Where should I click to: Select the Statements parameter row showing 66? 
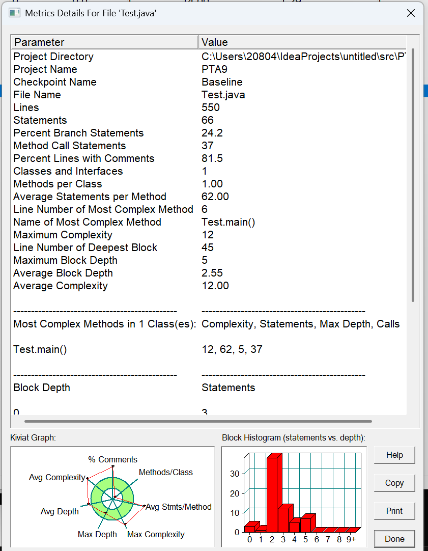coord(209,120)
